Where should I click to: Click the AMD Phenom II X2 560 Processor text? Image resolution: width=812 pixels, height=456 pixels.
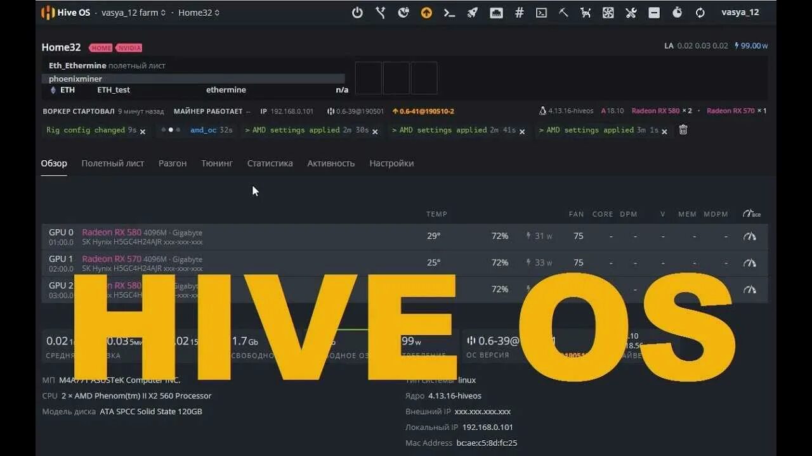pos(136,396)
